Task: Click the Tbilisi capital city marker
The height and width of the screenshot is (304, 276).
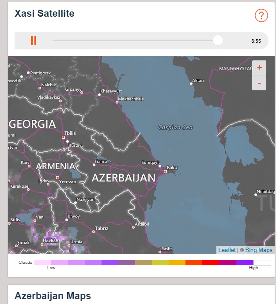Action: pyautogui.click(x=63, y=137)
